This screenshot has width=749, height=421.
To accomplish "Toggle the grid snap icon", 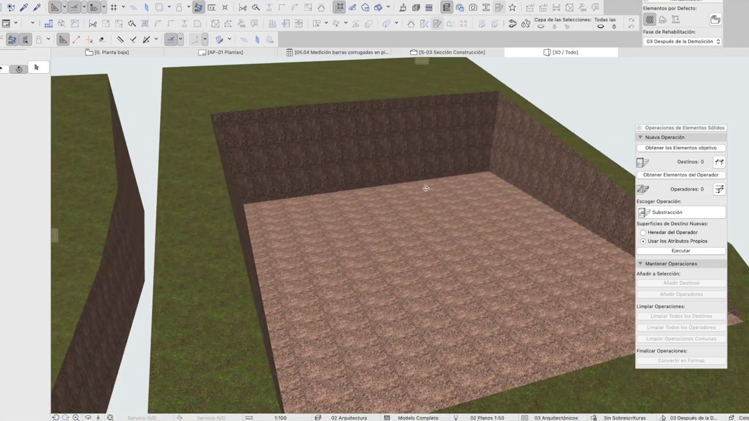I will click(114, 8).
